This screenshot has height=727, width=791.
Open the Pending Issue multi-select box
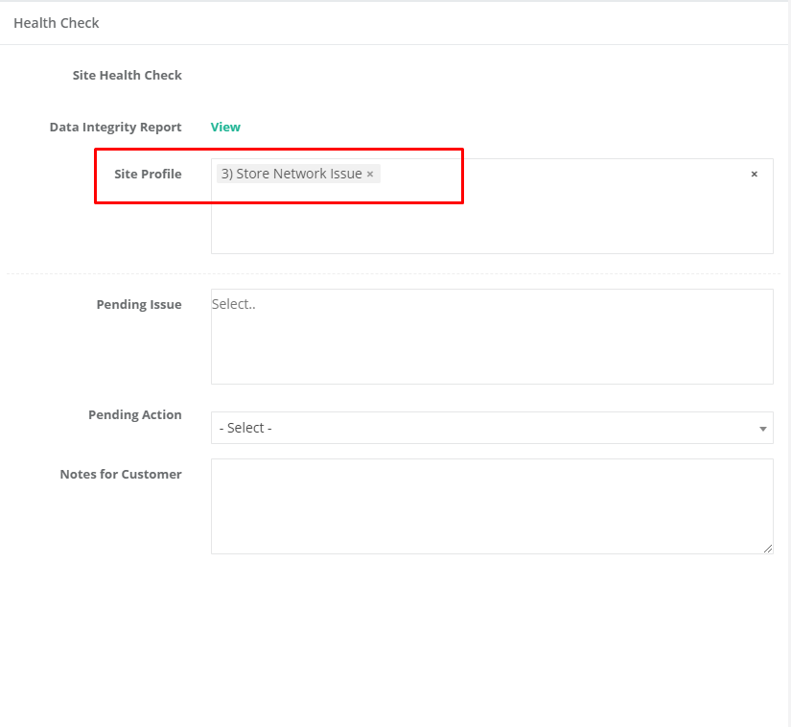492,345
